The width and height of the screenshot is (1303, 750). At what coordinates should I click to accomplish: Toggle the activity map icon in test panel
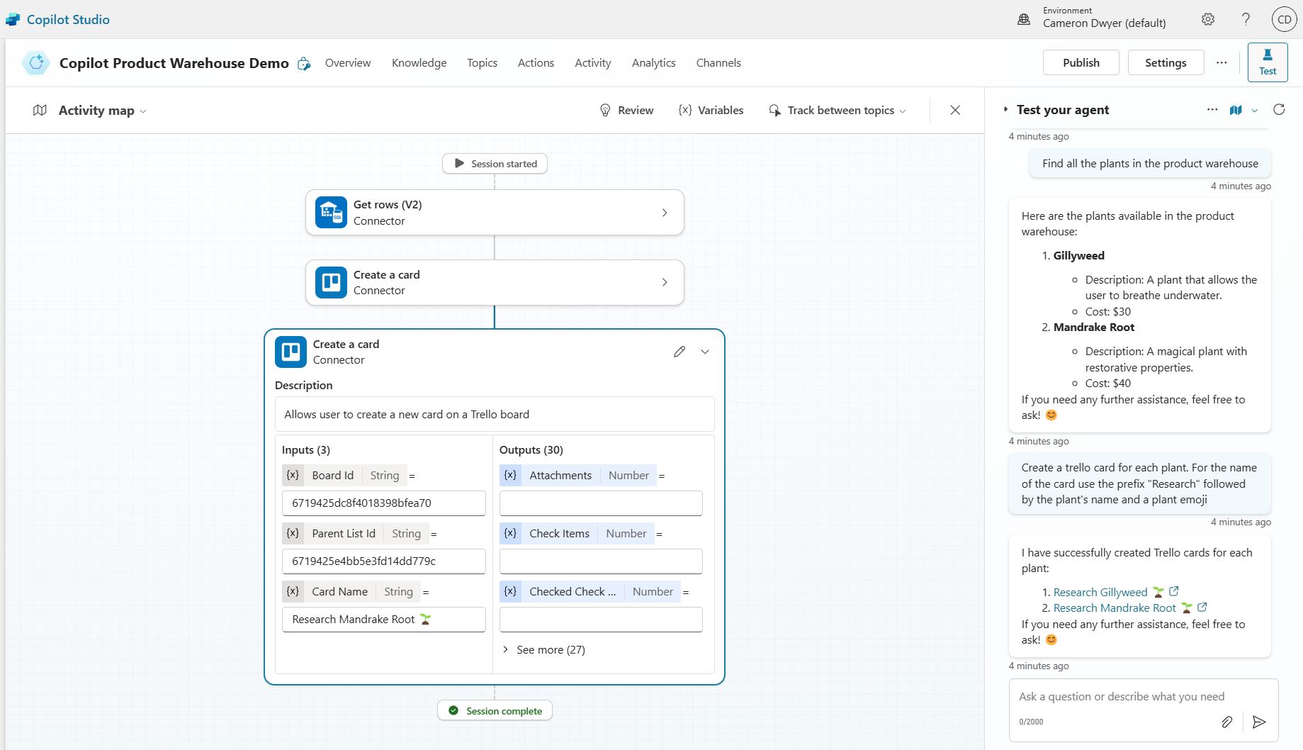coord(1236,110)
